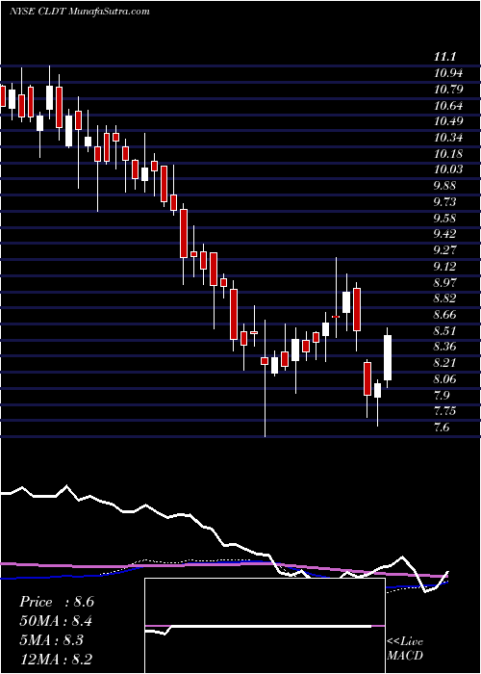Click the 12MA : 8.2 readout
The image size is (481, 674).
[56, 660]
